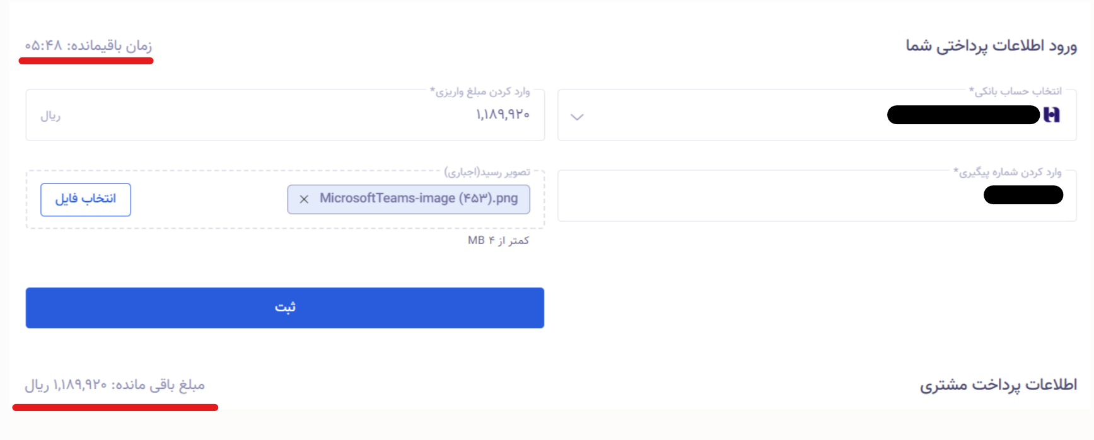The height and width of the screenshot is (440, 1094).
Task: Click the bank logo icon
Action: [1052, 115]
